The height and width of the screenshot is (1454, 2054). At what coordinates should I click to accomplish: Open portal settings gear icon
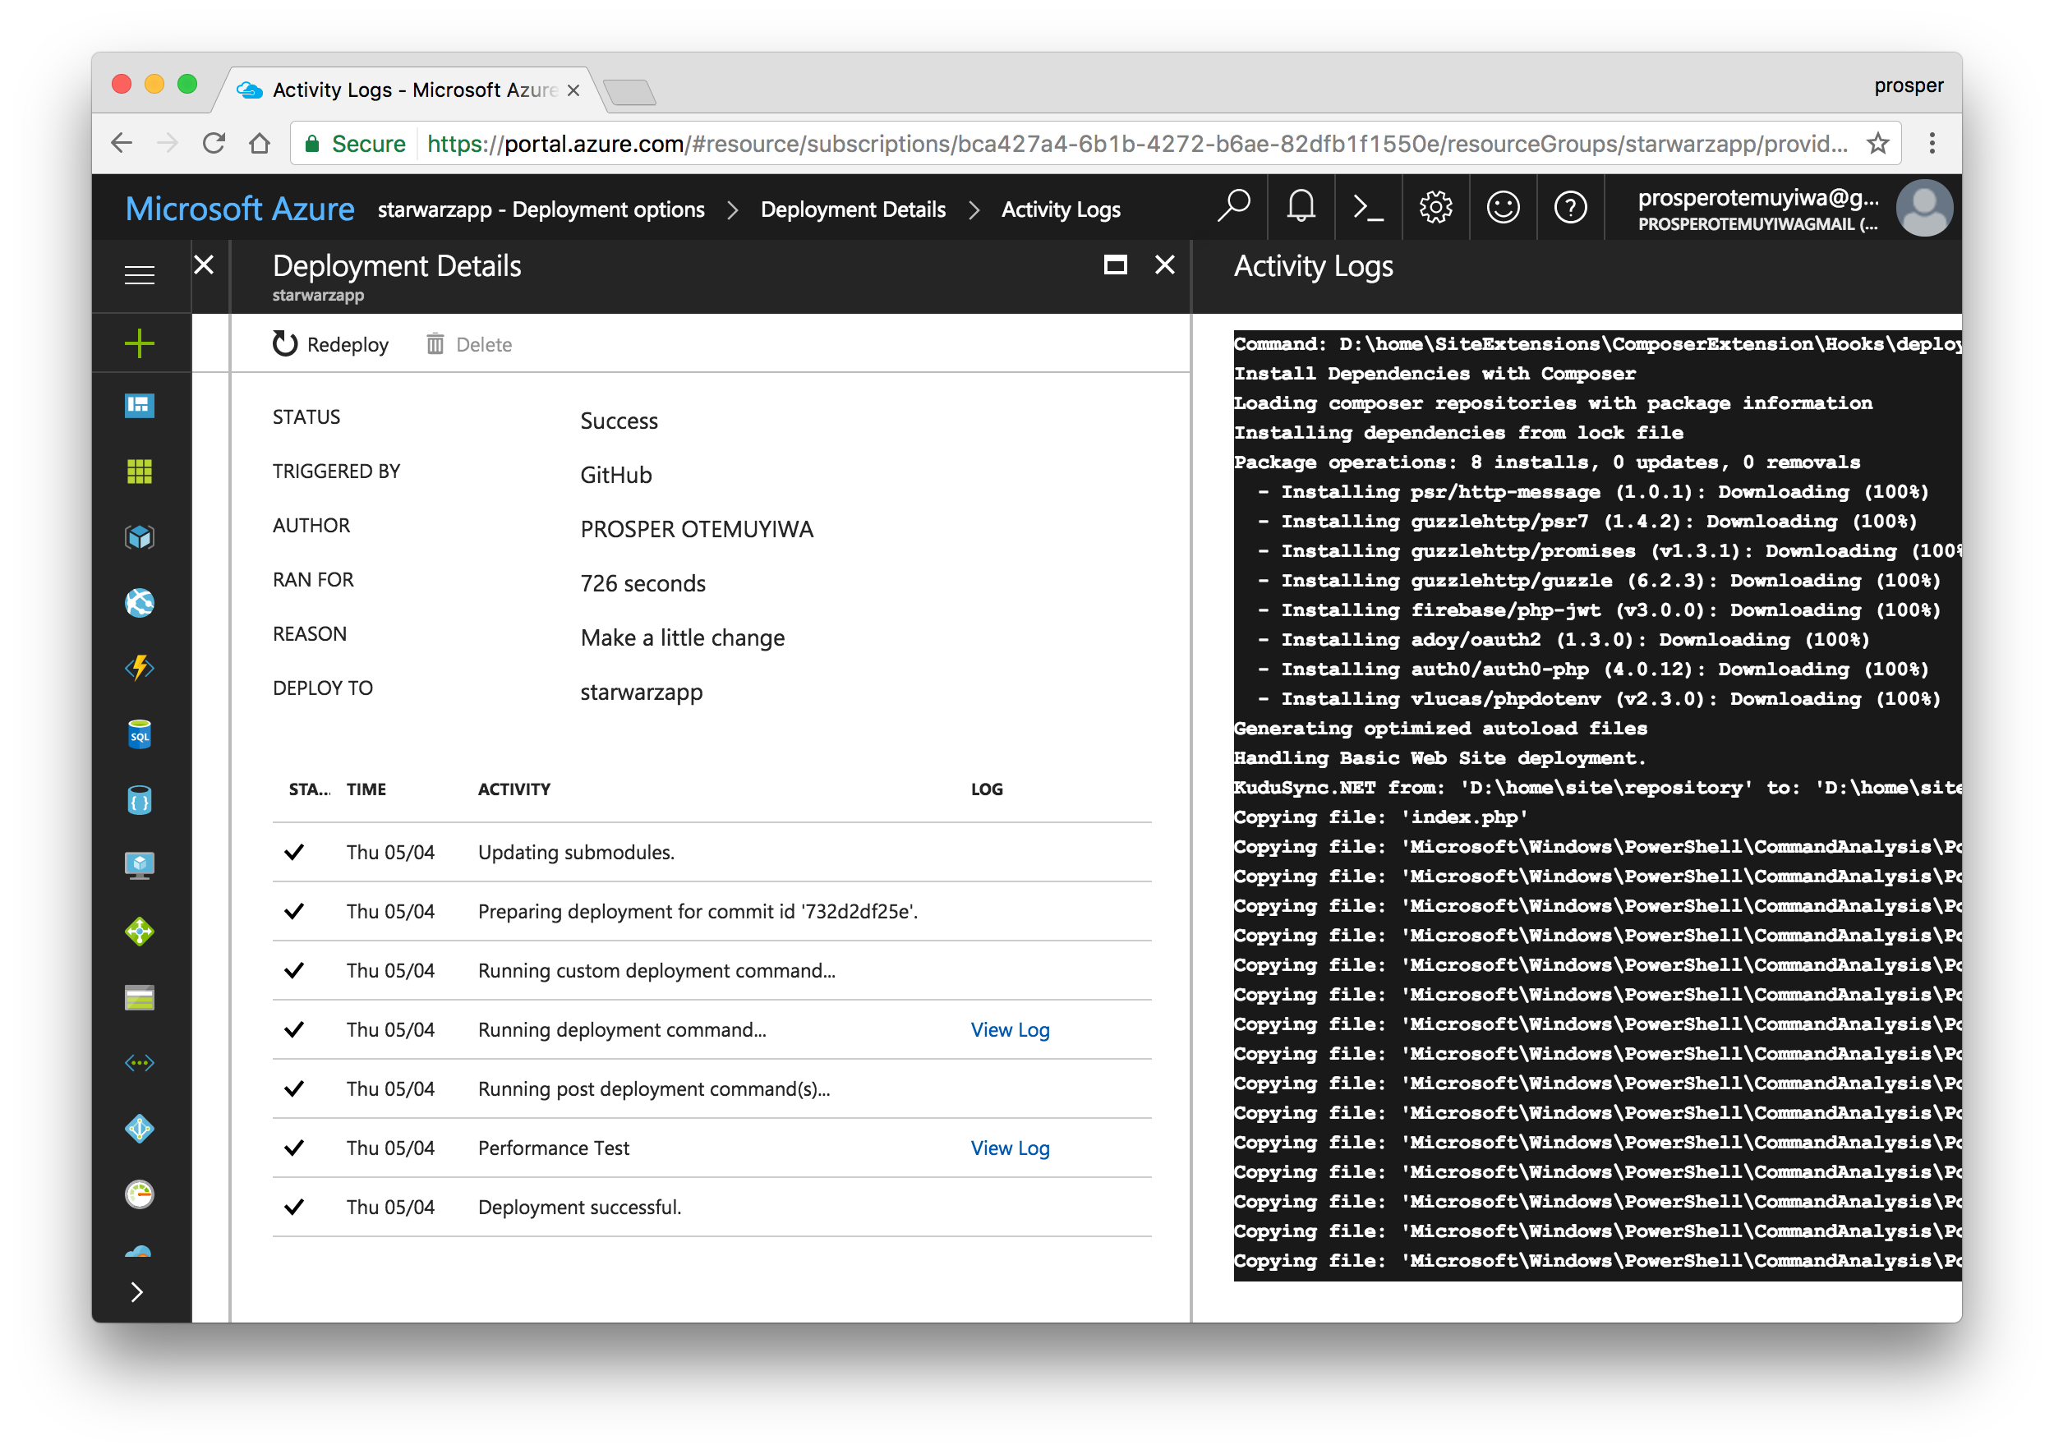[1435, 208]
